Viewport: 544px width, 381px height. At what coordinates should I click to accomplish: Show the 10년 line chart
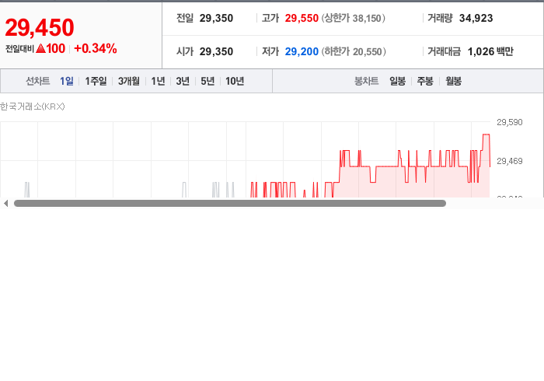tap(235, 81)
